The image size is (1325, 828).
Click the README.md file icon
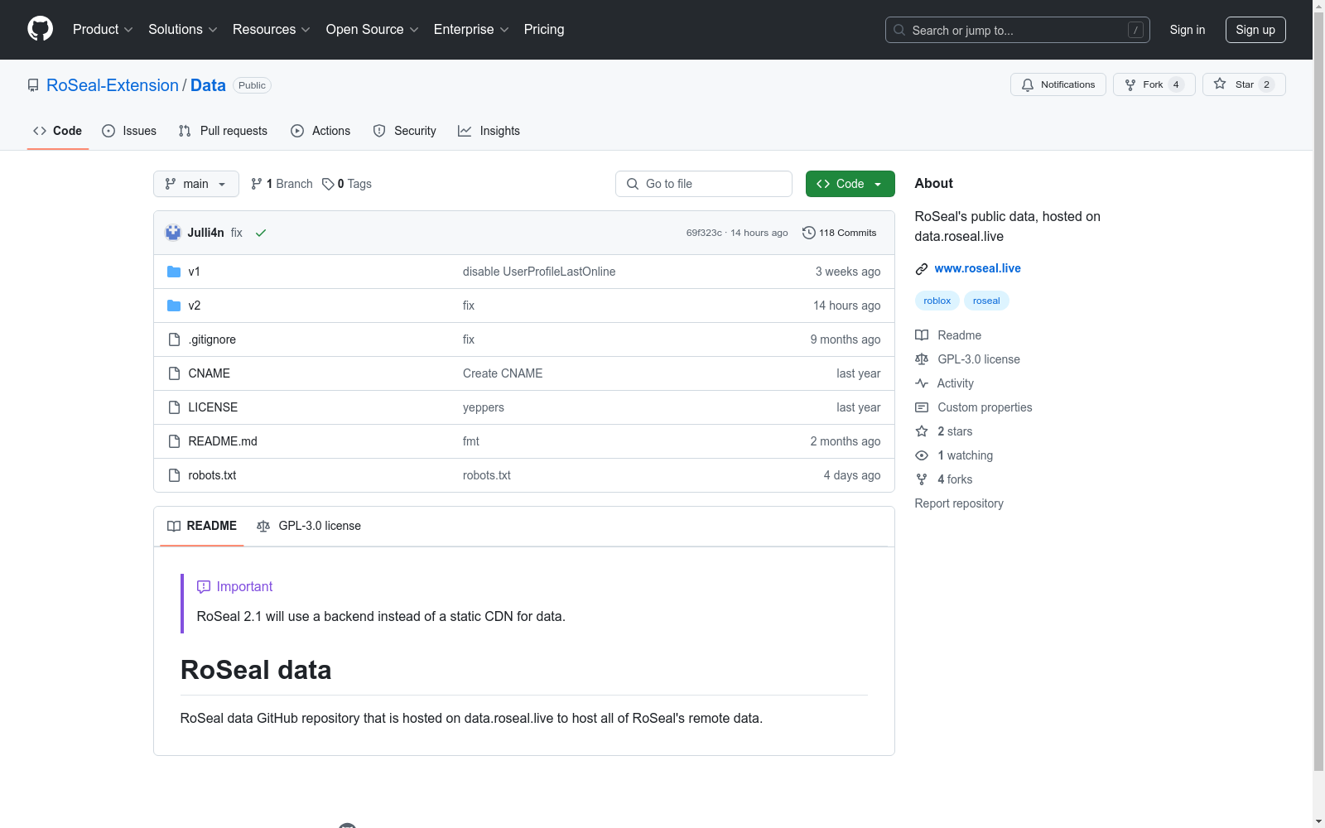[x=174, y=441]
